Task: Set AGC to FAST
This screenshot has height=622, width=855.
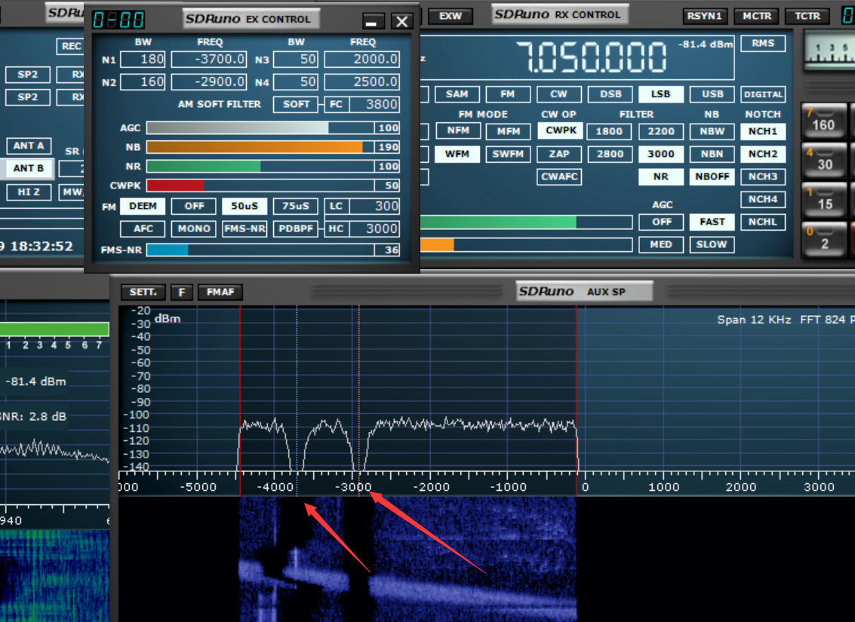Action: [x=712, y=222]
